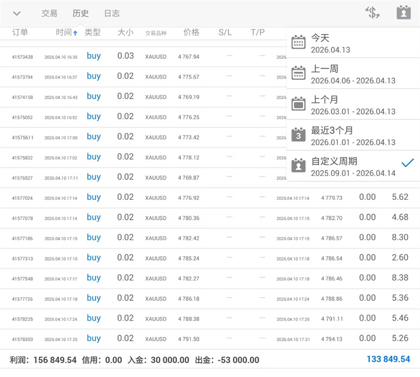Click the 133 849.54 balance total
Image resolution: width=420 pixels, height=377 pixels.
(388, 360)
